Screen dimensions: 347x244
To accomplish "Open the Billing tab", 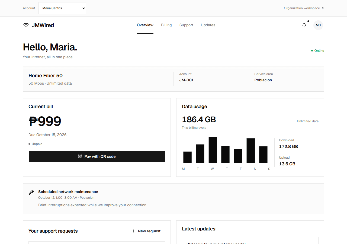I will (x=166, y=25).
